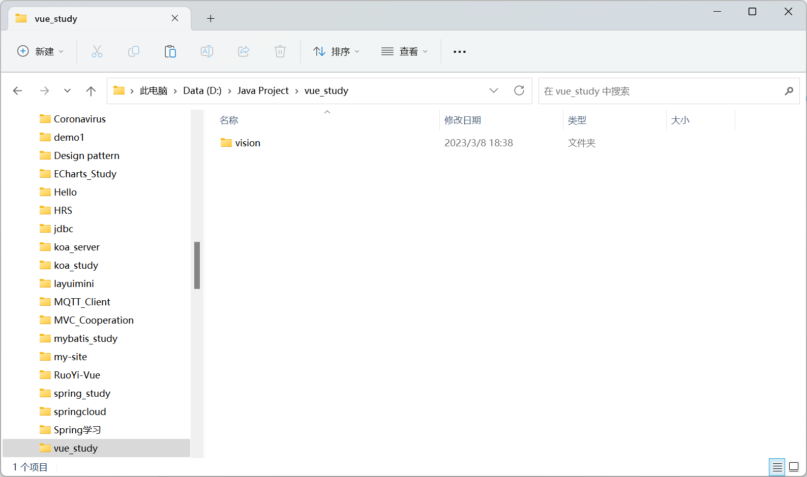
Task: Click the Share icon in toolbar
Action: point(244,51)
